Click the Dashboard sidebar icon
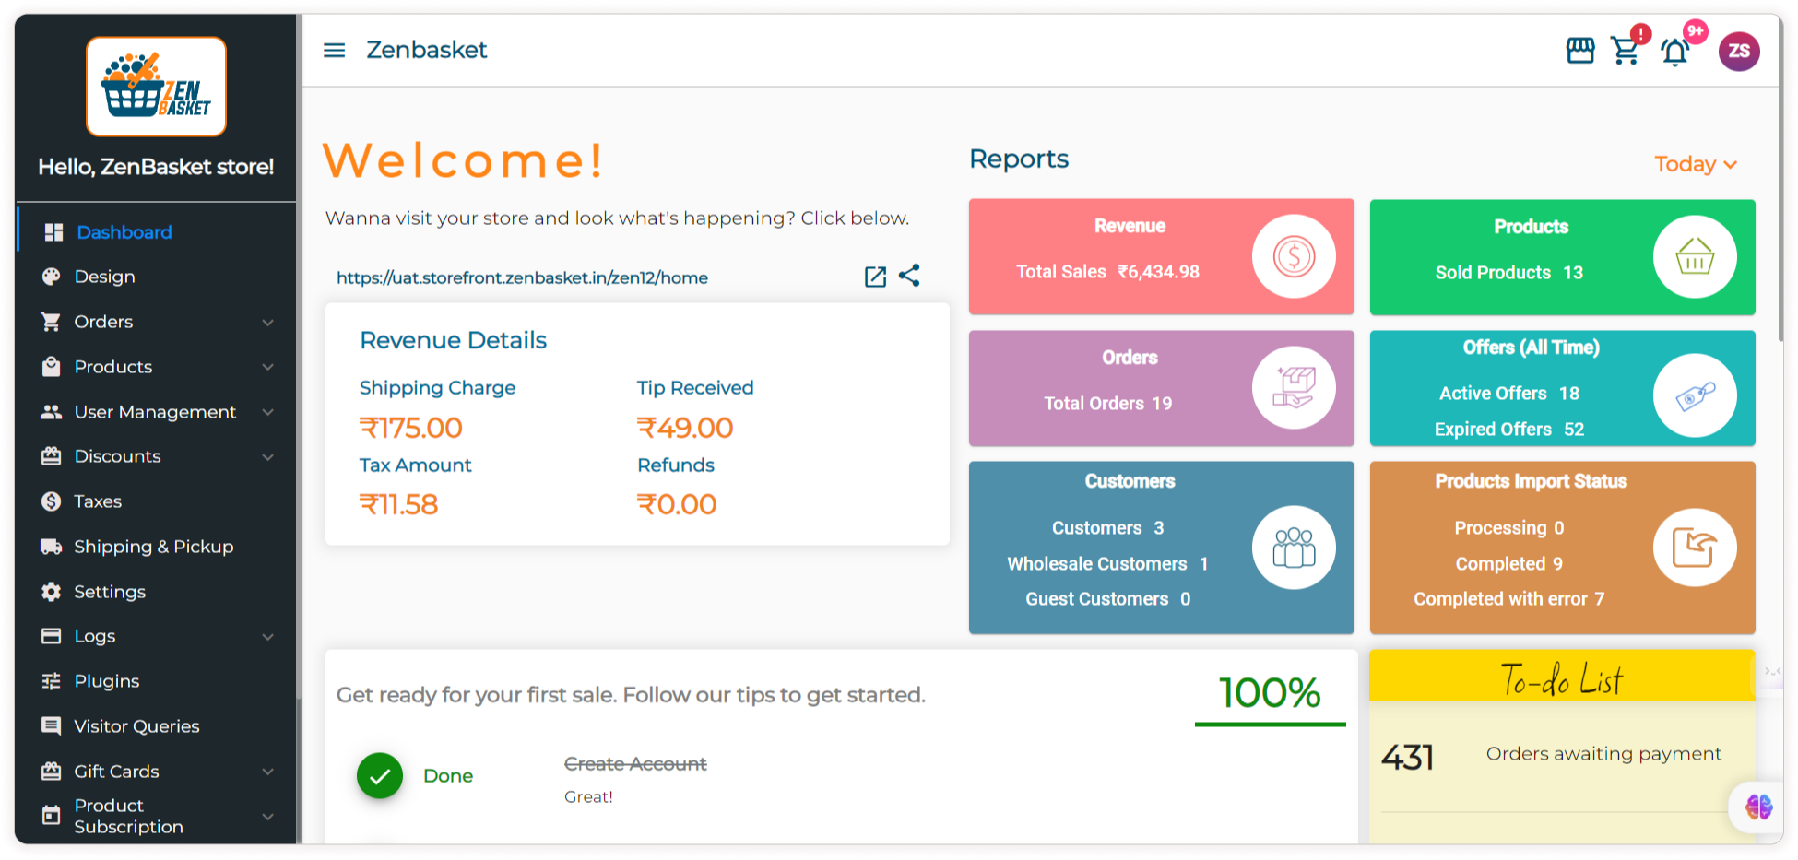Image resolution: width=1798 pixels, height=860 pixels. pos(53,232)
